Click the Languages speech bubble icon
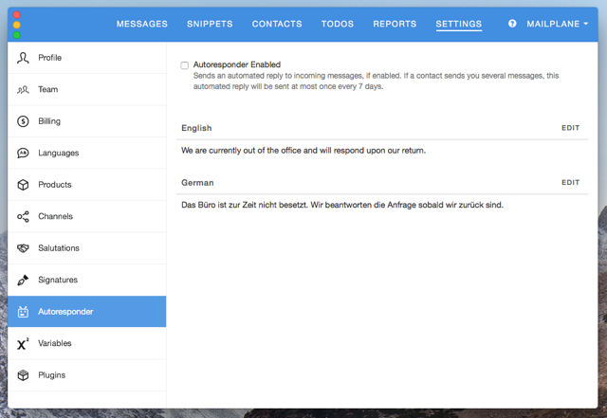Viewport: 607px width, 418px height. pos(23,154)
